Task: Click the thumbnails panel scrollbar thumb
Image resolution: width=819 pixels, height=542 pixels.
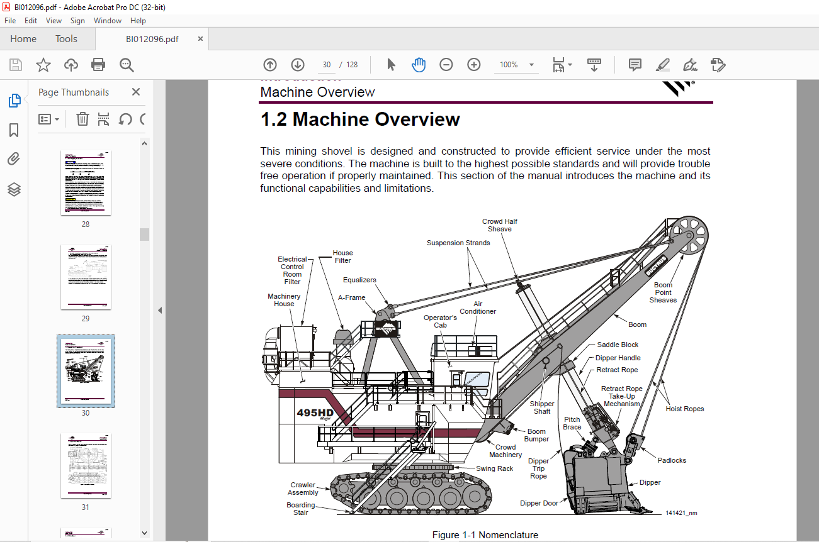Action: coord(145,235)
